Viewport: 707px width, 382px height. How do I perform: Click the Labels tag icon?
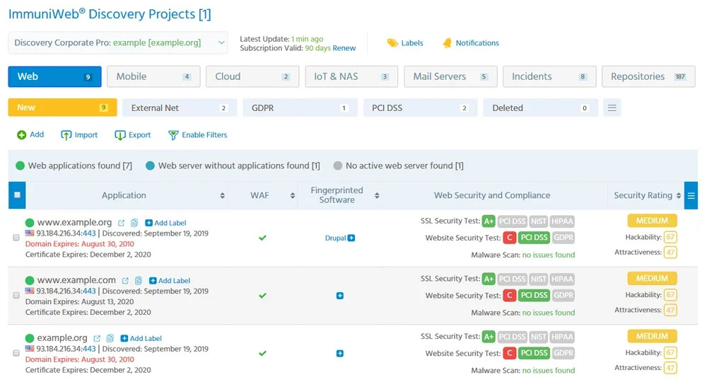click(x=392, y=43)
